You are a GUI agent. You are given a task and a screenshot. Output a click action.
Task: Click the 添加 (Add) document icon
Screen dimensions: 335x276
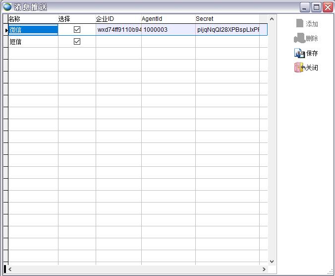pyautogui.click(x=299, y=23)
